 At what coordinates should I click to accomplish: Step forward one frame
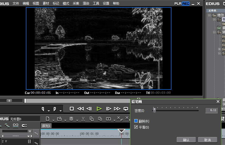[x=109, y=109]
